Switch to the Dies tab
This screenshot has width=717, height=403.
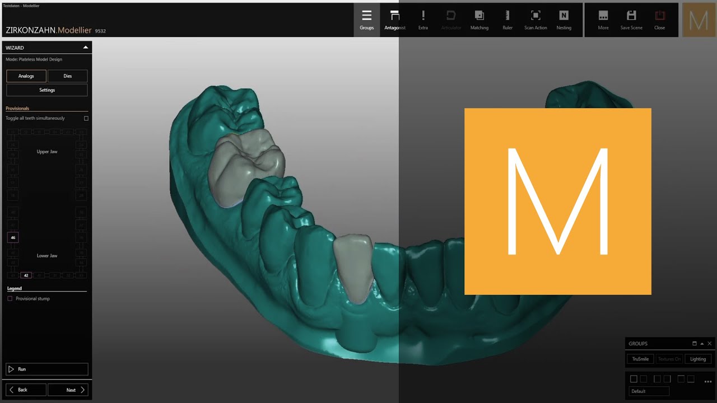[x=68, y=76]
